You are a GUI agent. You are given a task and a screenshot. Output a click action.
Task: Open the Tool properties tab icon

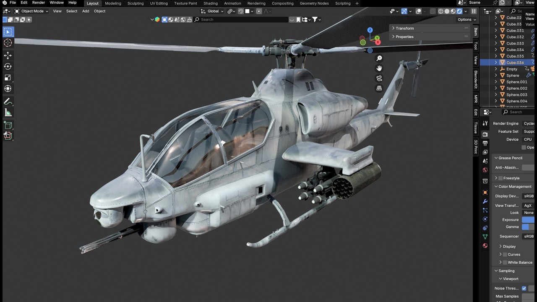point(485,123)
